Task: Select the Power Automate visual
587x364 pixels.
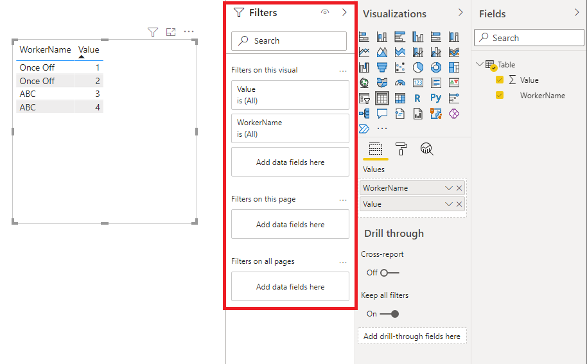Action: pos(364,128)
